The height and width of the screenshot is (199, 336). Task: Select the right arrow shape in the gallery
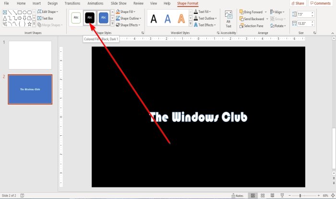click(20, 18)
